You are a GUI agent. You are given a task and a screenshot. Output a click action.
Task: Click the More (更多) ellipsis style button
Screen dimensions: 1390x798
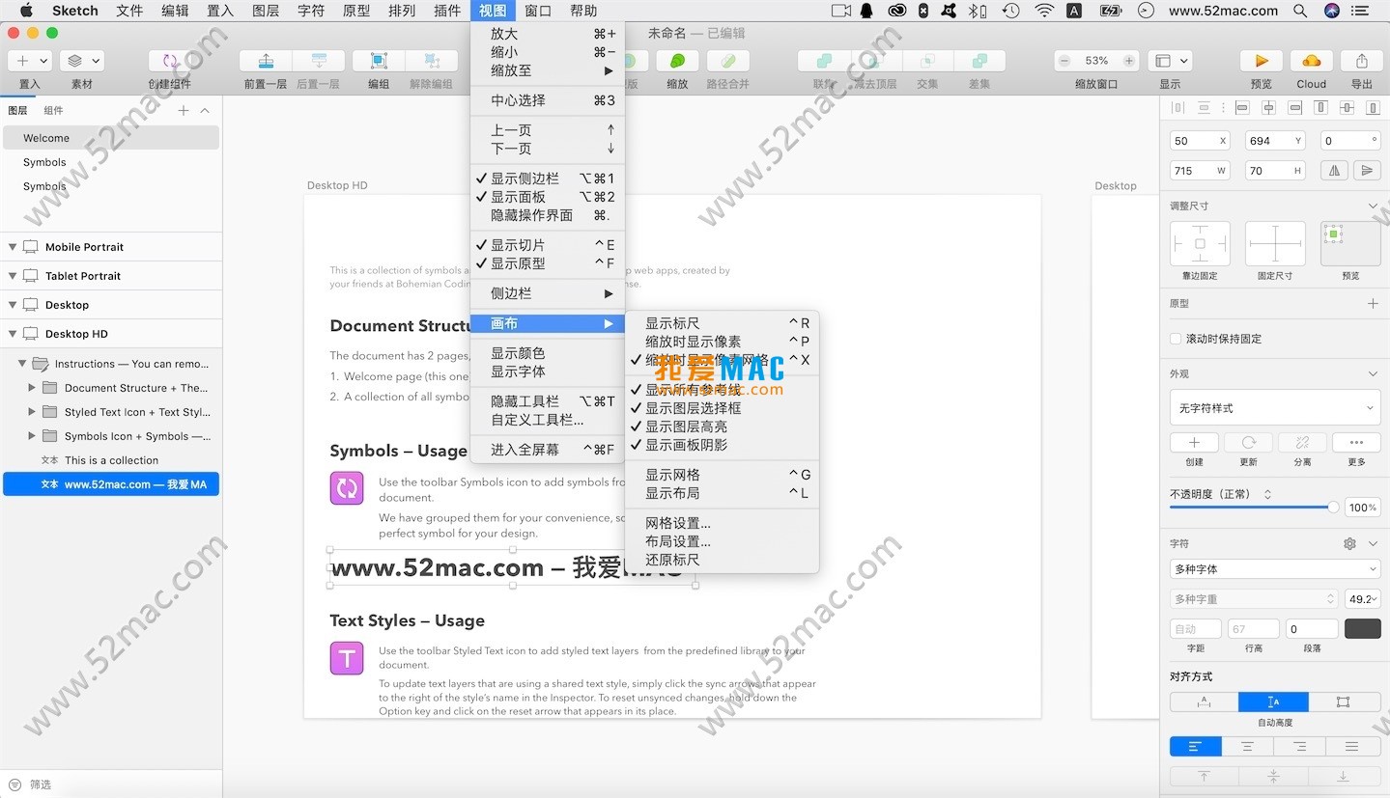point(1356,443)
